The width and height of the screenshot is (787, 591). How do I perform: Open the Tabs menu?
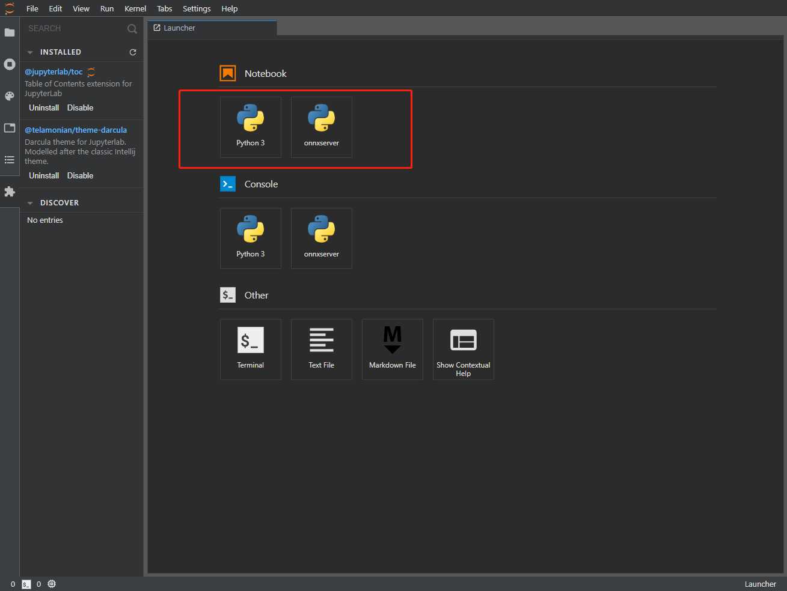(165, 8)
